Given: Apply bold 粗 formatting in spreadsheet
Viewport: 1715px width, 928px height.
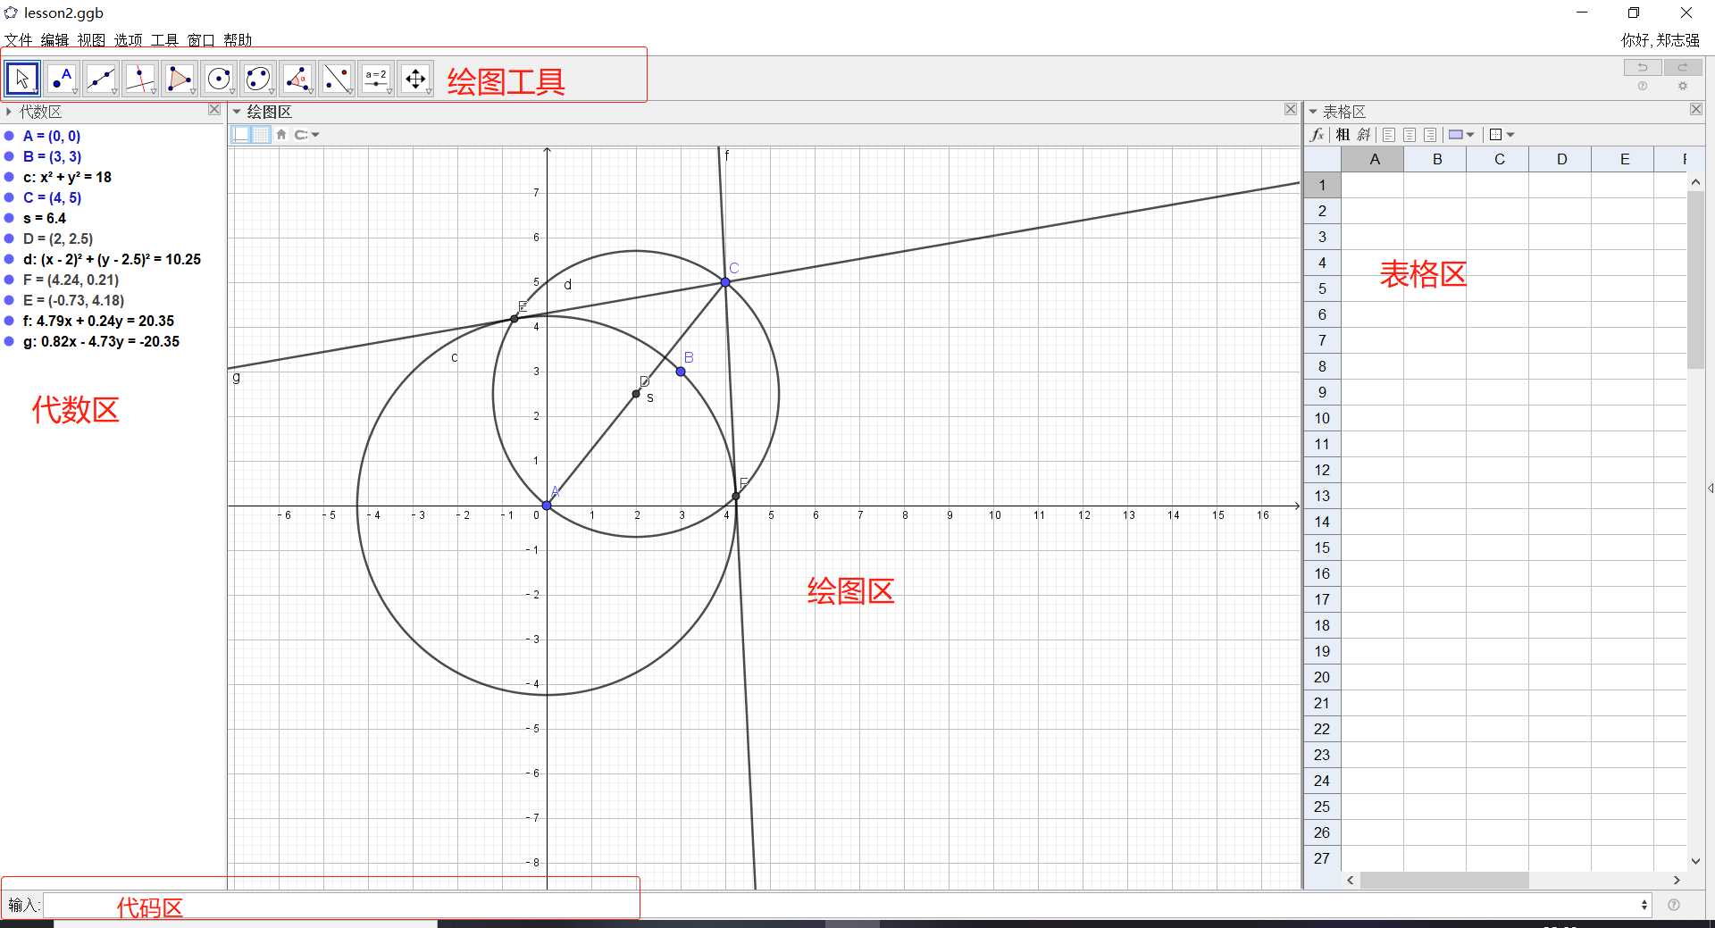Looking at the screenshot, I should tap(1343, 135).
